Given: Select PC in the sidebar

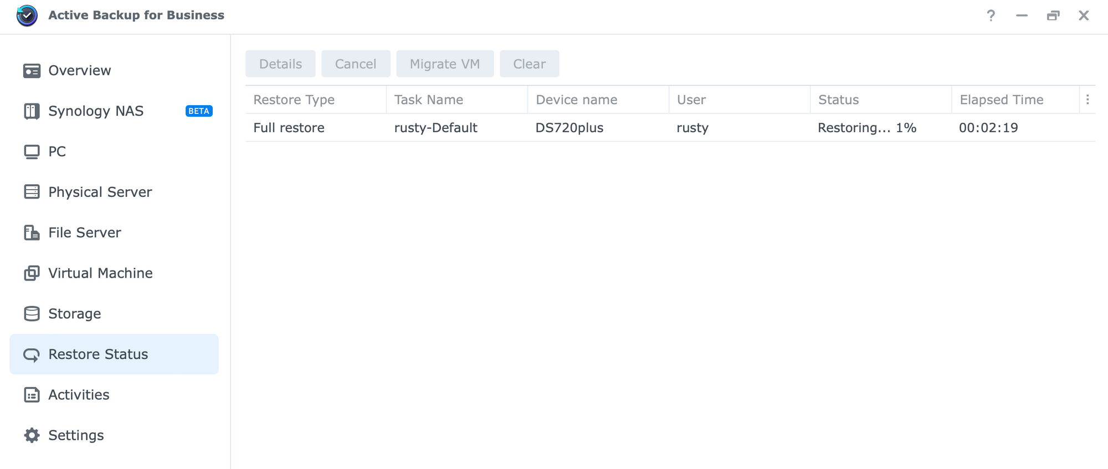Looking at the screenshot, I should 114,152.
